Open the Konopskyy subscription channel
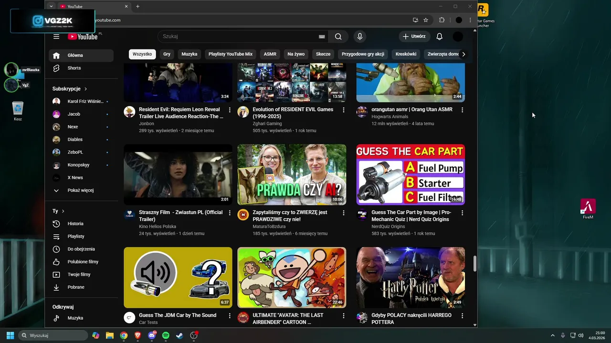The image size is (611, 343). (x=81, y=165)
